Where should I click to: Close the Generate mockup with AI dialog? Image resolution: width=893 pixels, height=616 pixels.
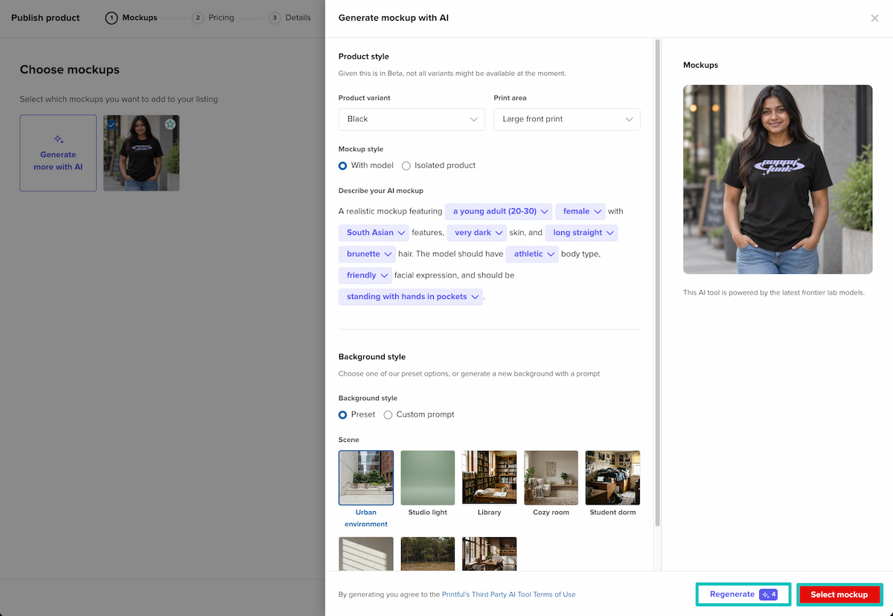pyautogui.click(x=874, y=18)
